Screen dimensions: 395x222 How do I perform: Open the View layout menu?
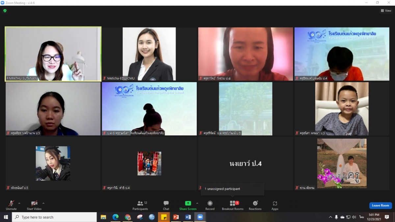386,11
